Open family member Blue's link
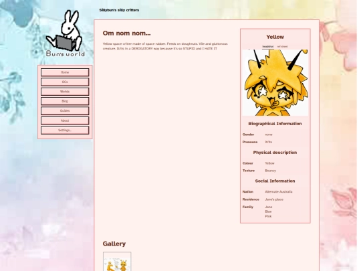 [268, 211]
